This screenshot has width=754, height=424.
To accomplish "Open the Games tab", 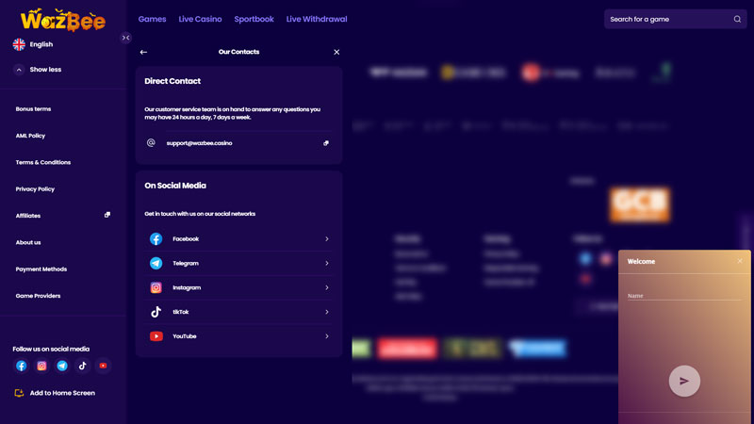I will tap(152, 19).
